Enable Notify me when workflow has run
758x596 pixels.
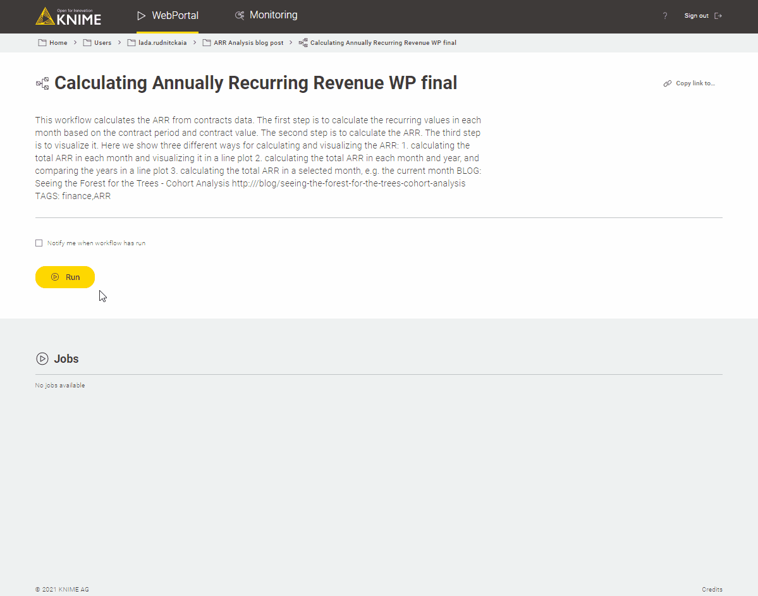[x=39, y=243]
